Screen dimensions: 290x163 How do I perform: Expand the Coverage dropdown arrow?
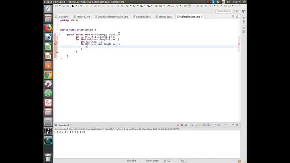145,6
